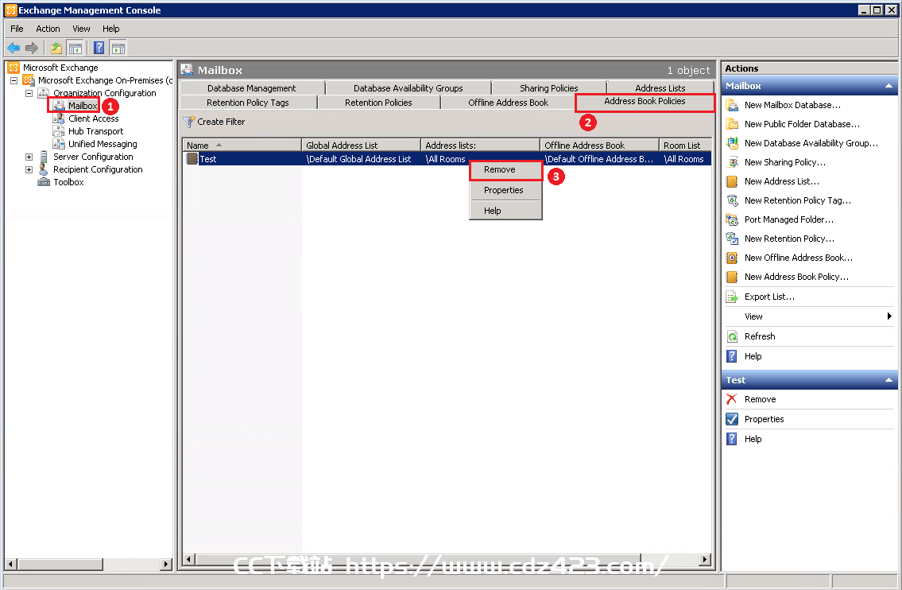Open the Help menu in the menu bar
The image size is (902, 590).
(111, 29)
